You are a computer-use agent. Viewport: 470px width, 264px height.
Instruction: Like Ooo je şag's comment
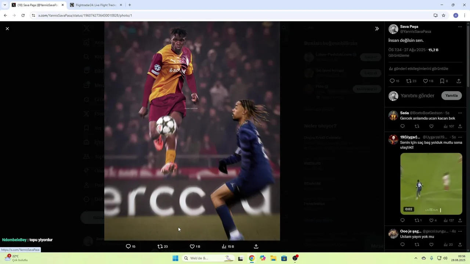coord(431,245)
